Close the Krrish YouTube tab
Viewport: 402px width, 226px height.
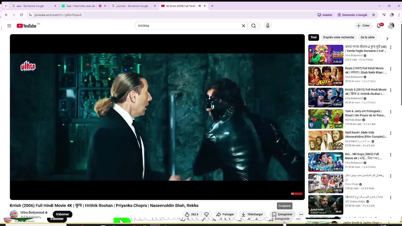click(x=205, y=6)
